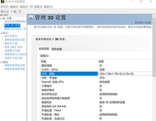
Task: Click the NVIDIA logo in title bar
Action: click(2, 2)
